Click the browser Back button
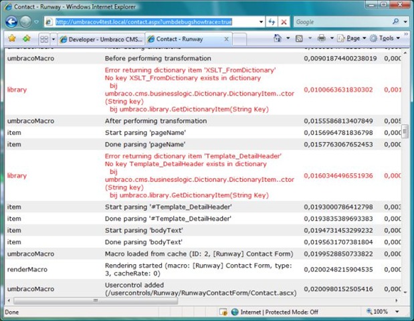 pos(11,22)
